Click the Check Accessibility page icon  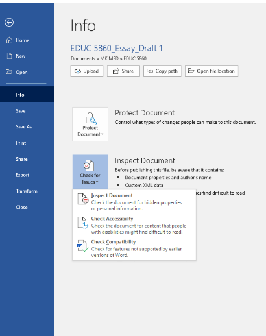pos(83,222)
